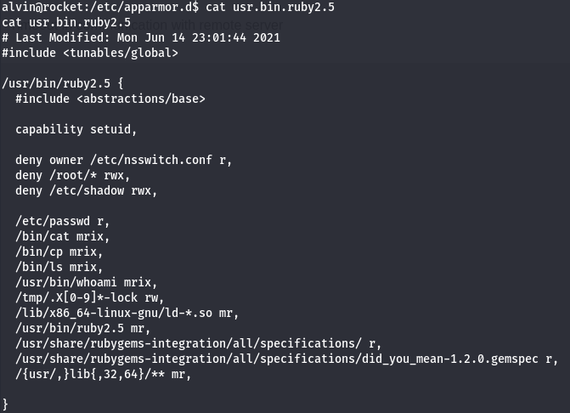
Task: Click the #include tunables/global line
Action: (90, 53)
